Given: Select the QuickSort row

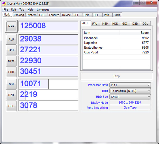Looking at the screenshot, I should click(x=116, y=52).
